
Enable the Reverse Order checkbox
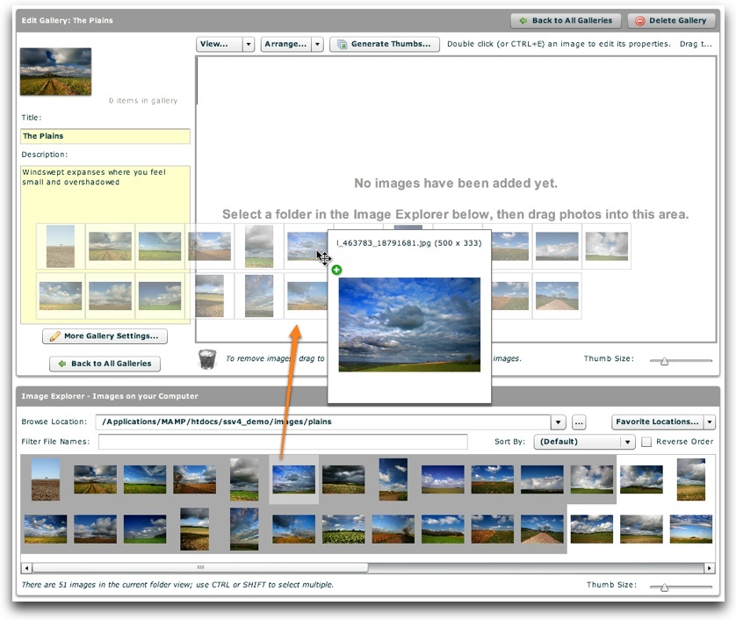646,442
